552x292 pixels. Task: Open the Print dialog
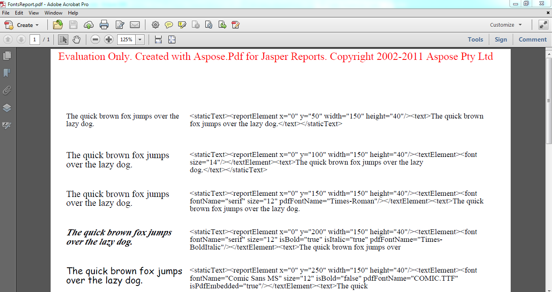click(x=104, y=25)
